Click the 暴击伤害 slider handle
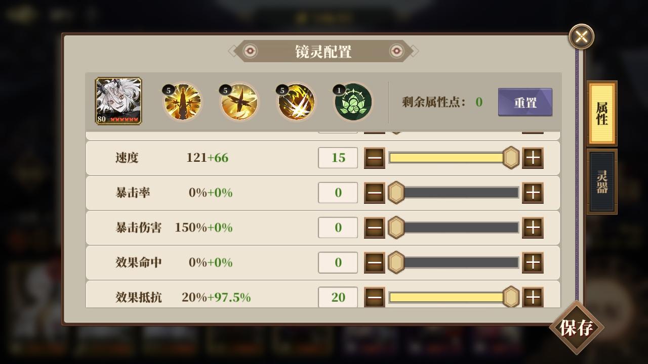The height and width of the screenshot is (364, 648). coord(396,227)
